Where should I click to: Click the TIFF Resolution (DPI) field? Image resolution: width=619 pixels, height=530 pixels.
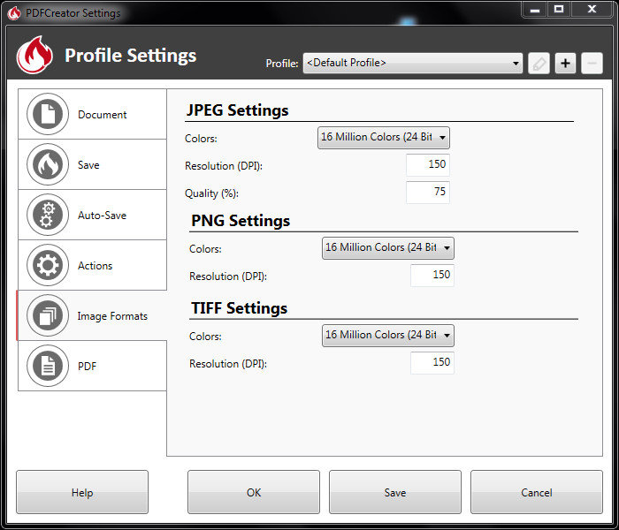tap(432, 363)
